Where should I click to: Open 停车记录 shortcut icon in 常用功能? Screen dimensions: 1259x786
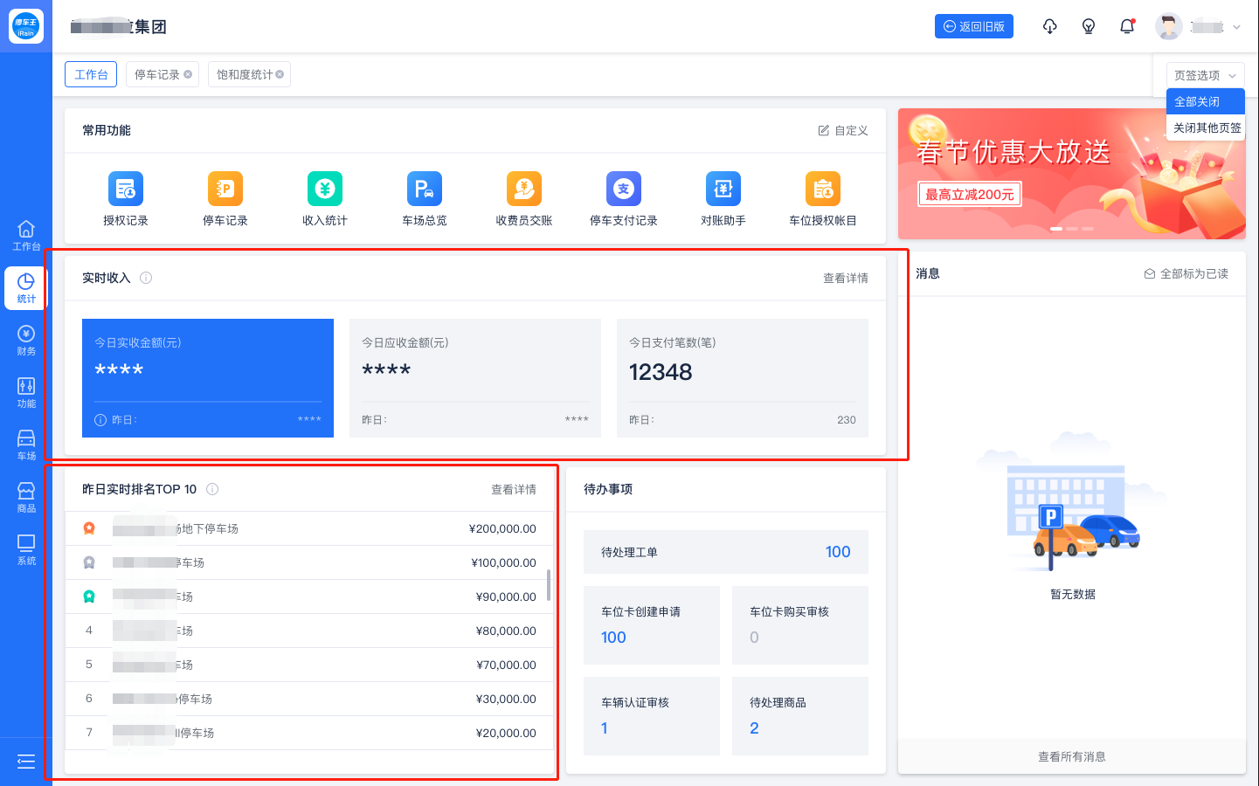225,189
